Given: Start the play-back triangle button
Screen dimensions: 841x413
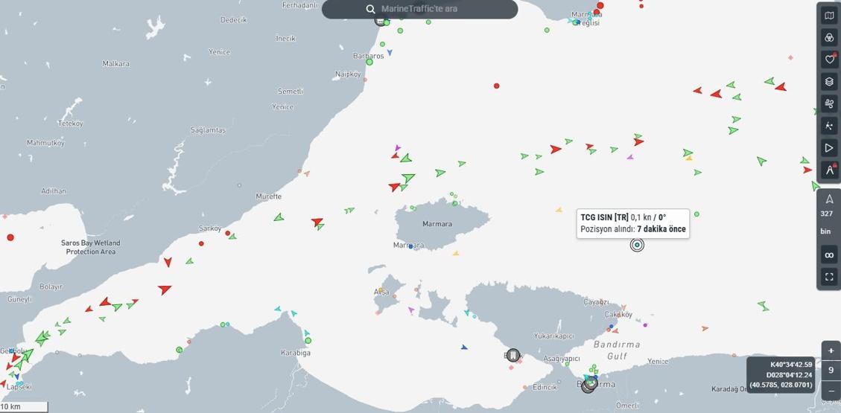Looking at the screenshot, I should tap(829, 148).
